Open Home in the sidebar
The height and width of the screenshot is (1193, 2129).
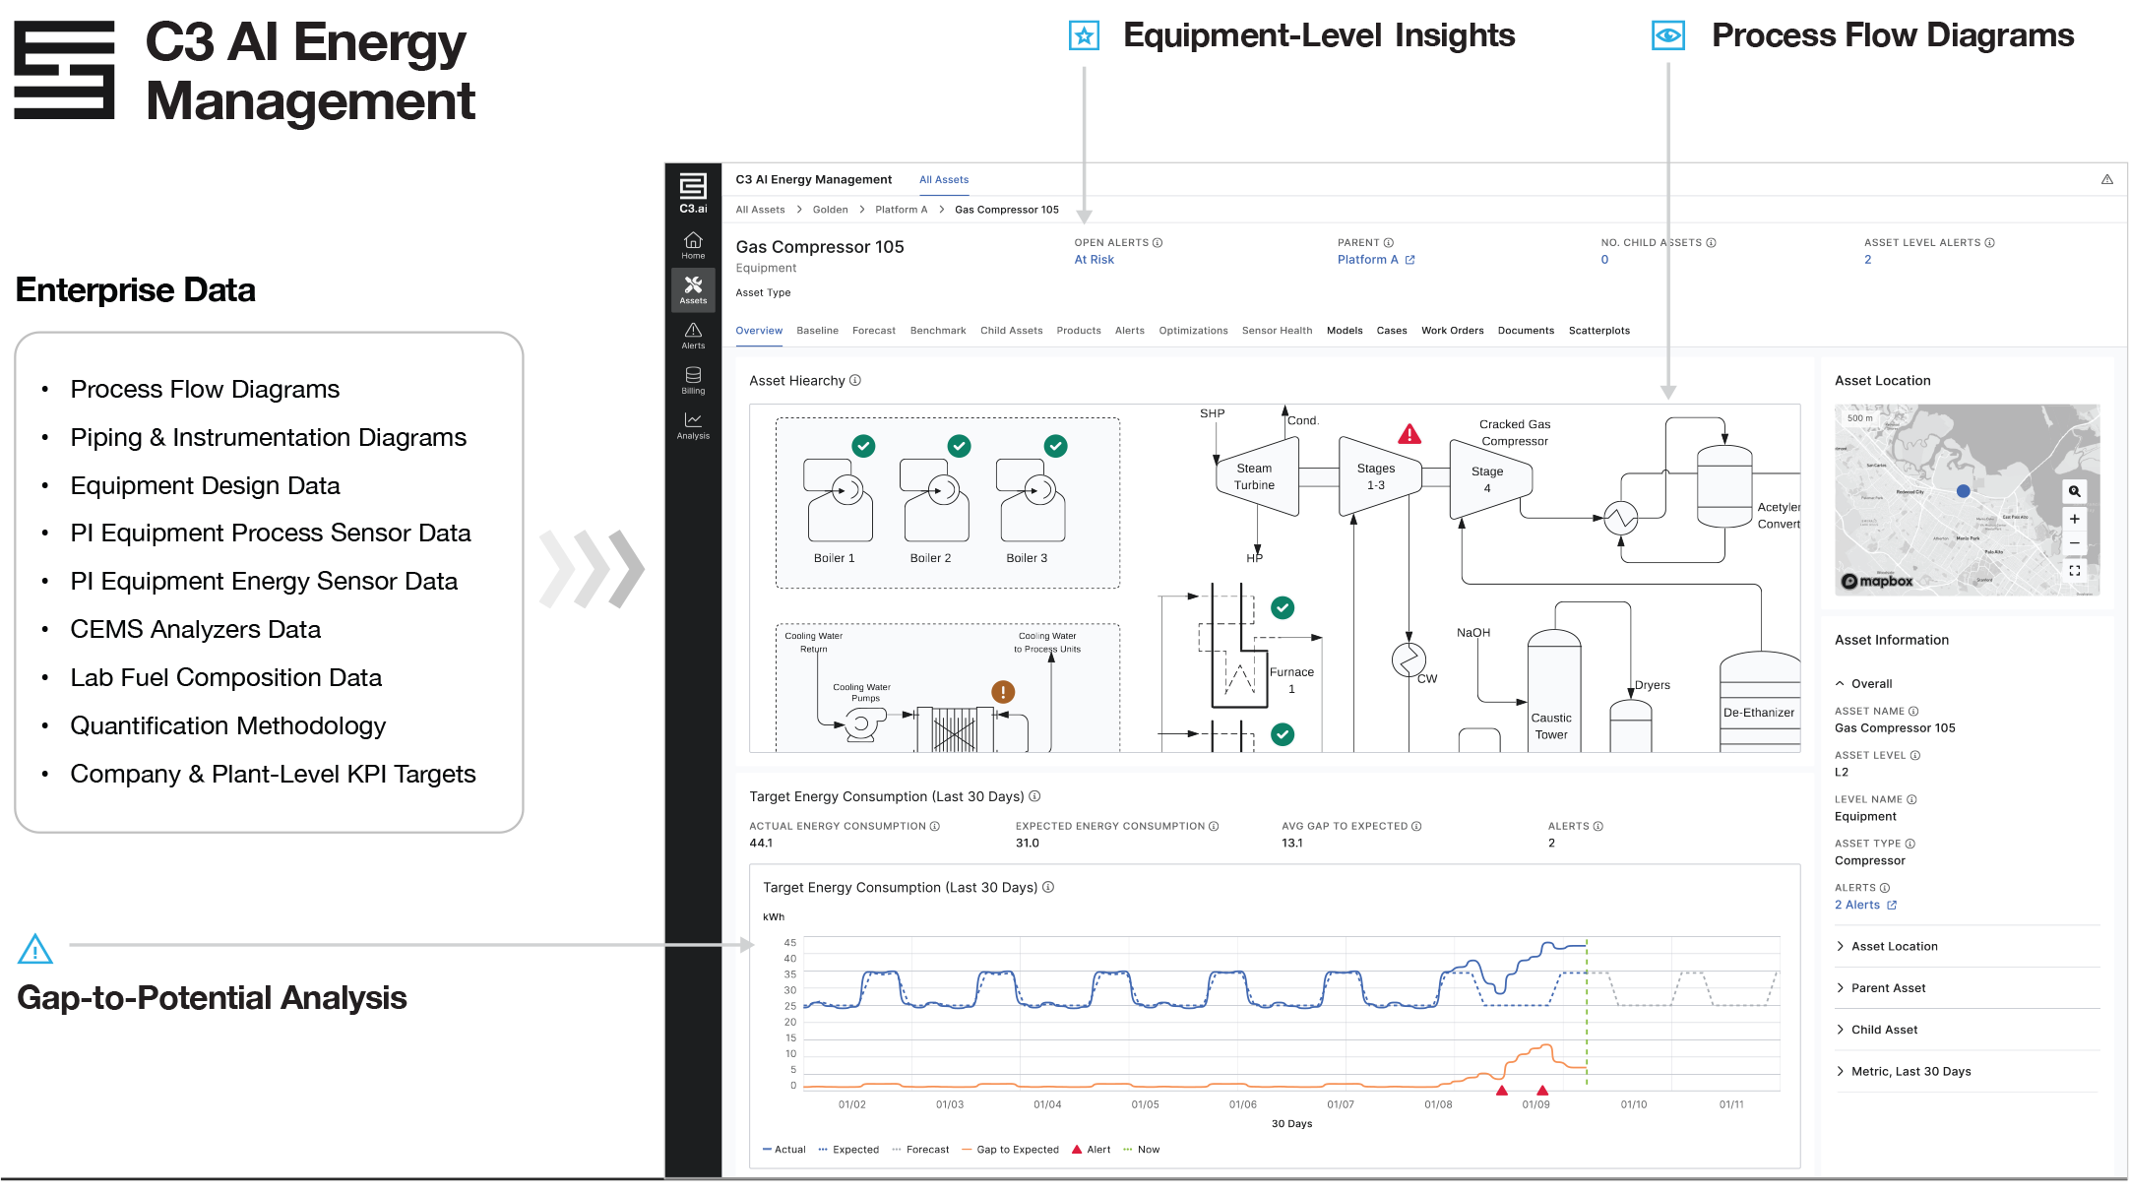click(x=693, y=246)
